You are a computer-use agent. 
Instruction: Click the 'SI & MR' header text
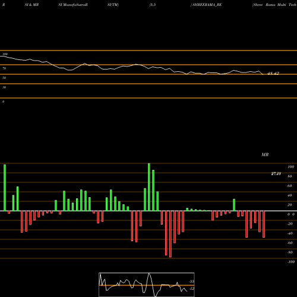tap(31, 5)
